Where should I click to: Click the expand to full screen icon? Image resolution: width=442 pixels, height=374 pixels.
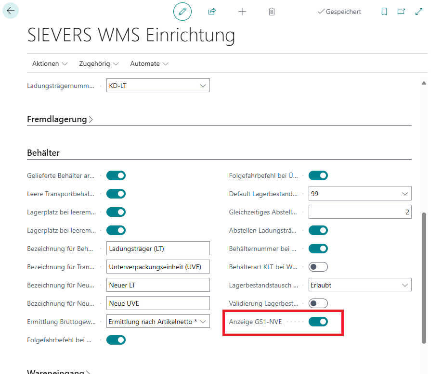coord(419,12)
